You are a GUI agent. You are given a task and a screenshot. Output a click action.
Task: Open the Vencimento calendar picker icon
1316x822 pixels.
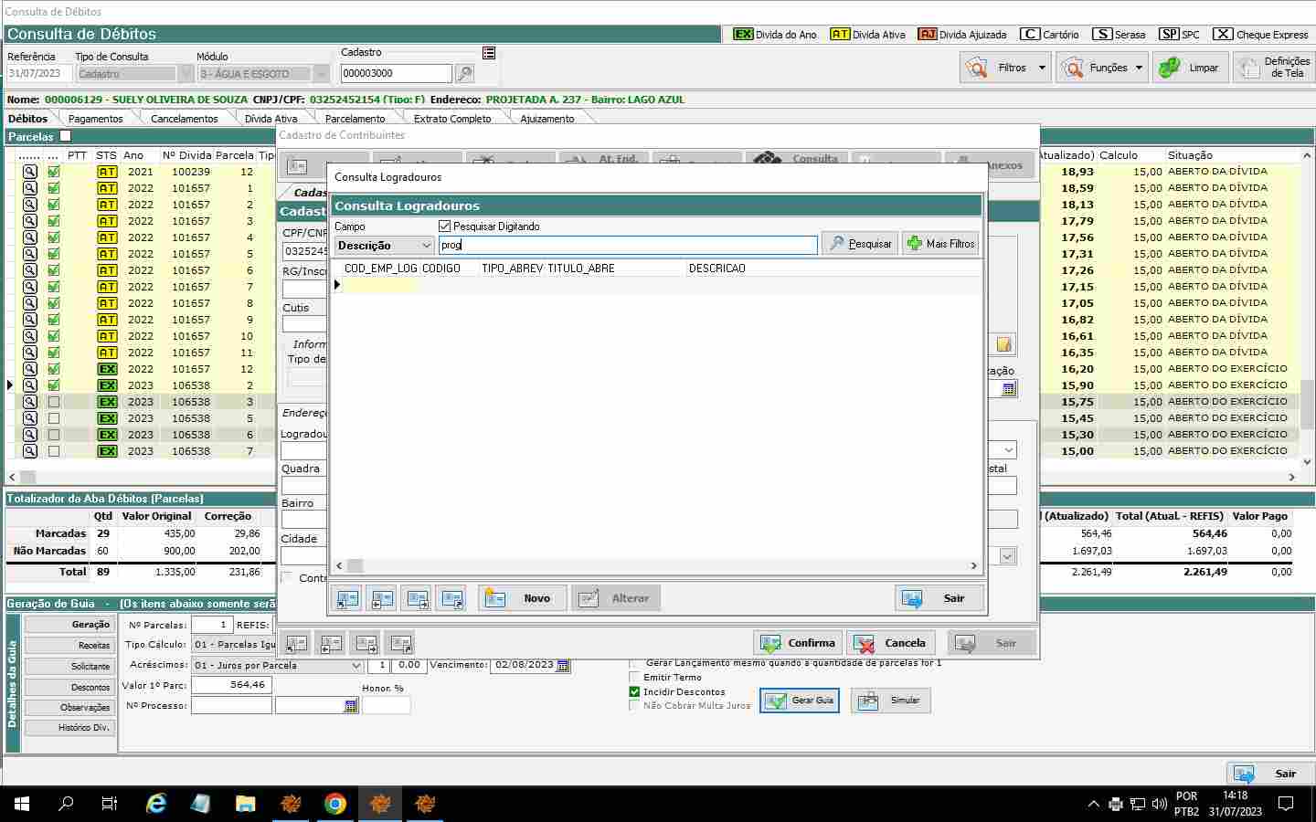coord(563,666)
